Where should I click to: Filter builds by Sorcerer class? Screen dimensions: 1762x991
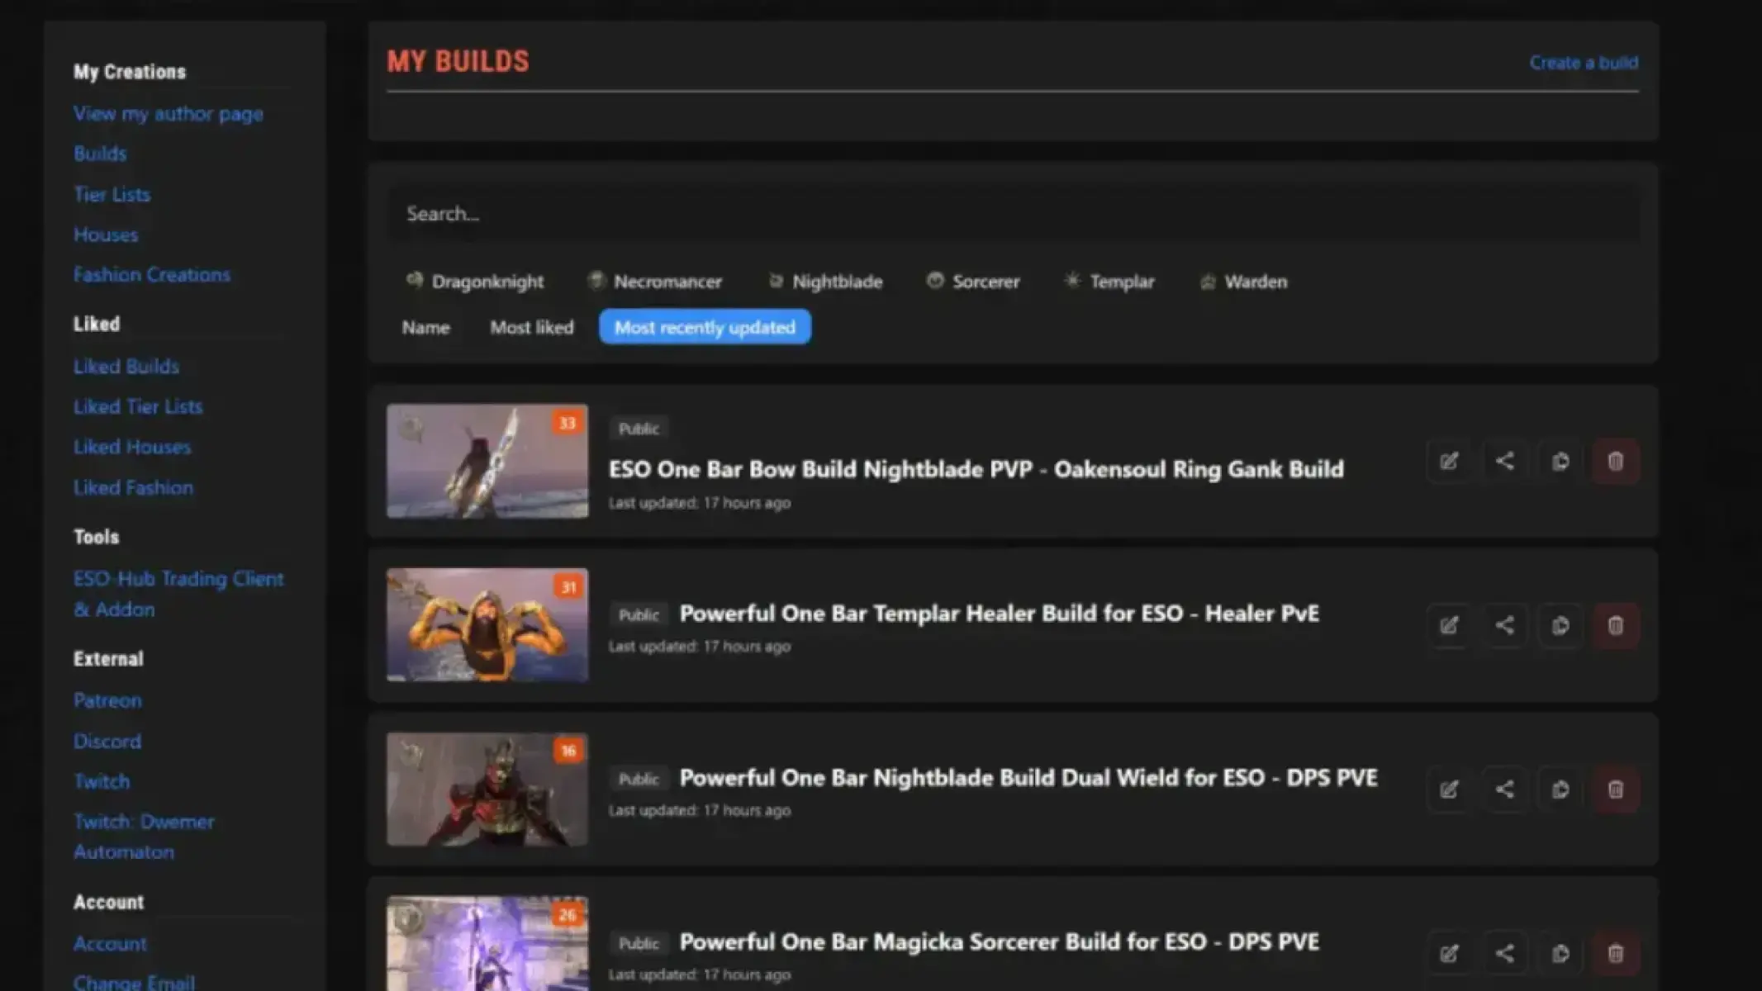973,282
